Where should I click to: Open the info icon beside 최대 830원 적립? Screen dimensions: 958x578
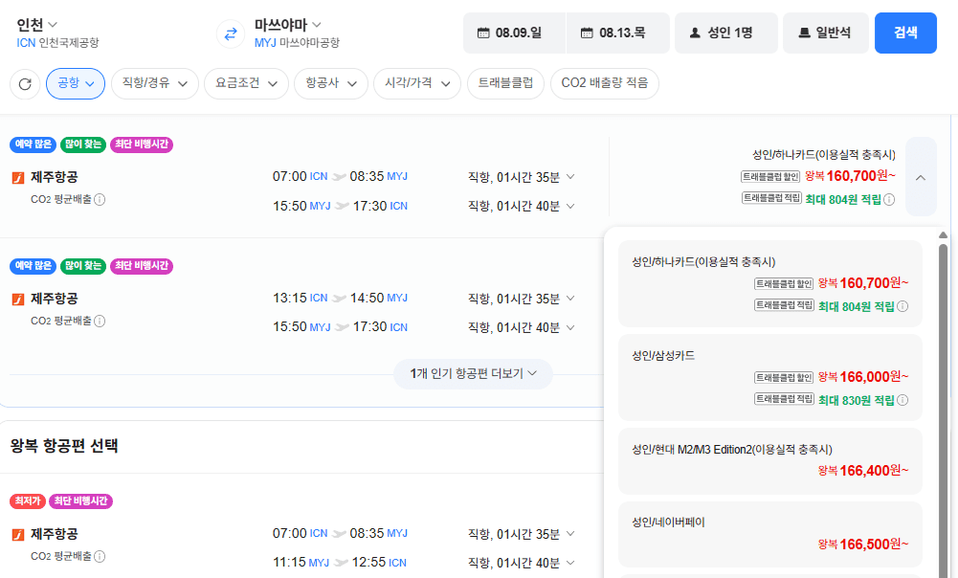click(x=902, y=400)
